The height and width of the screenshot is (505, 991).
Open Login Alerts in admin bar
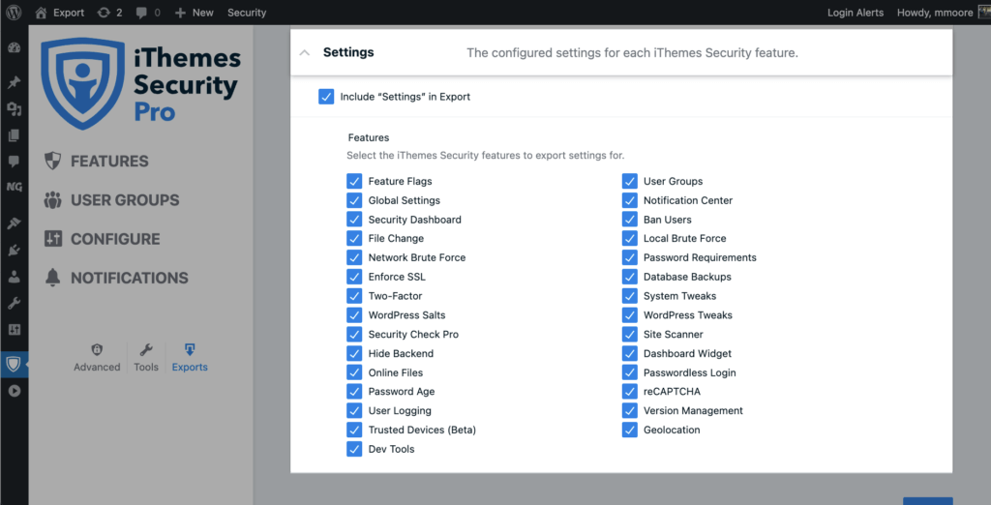point(856,13)
